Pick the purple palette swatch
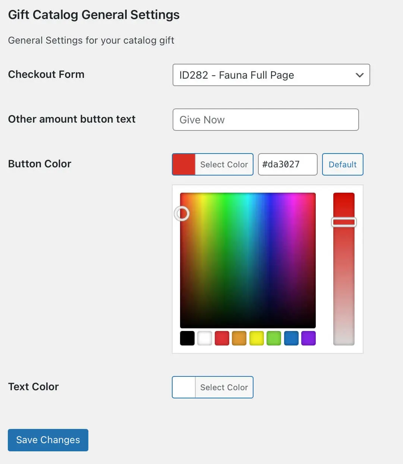The width and height of the screenshot is (403, 464). click(308, 338)
